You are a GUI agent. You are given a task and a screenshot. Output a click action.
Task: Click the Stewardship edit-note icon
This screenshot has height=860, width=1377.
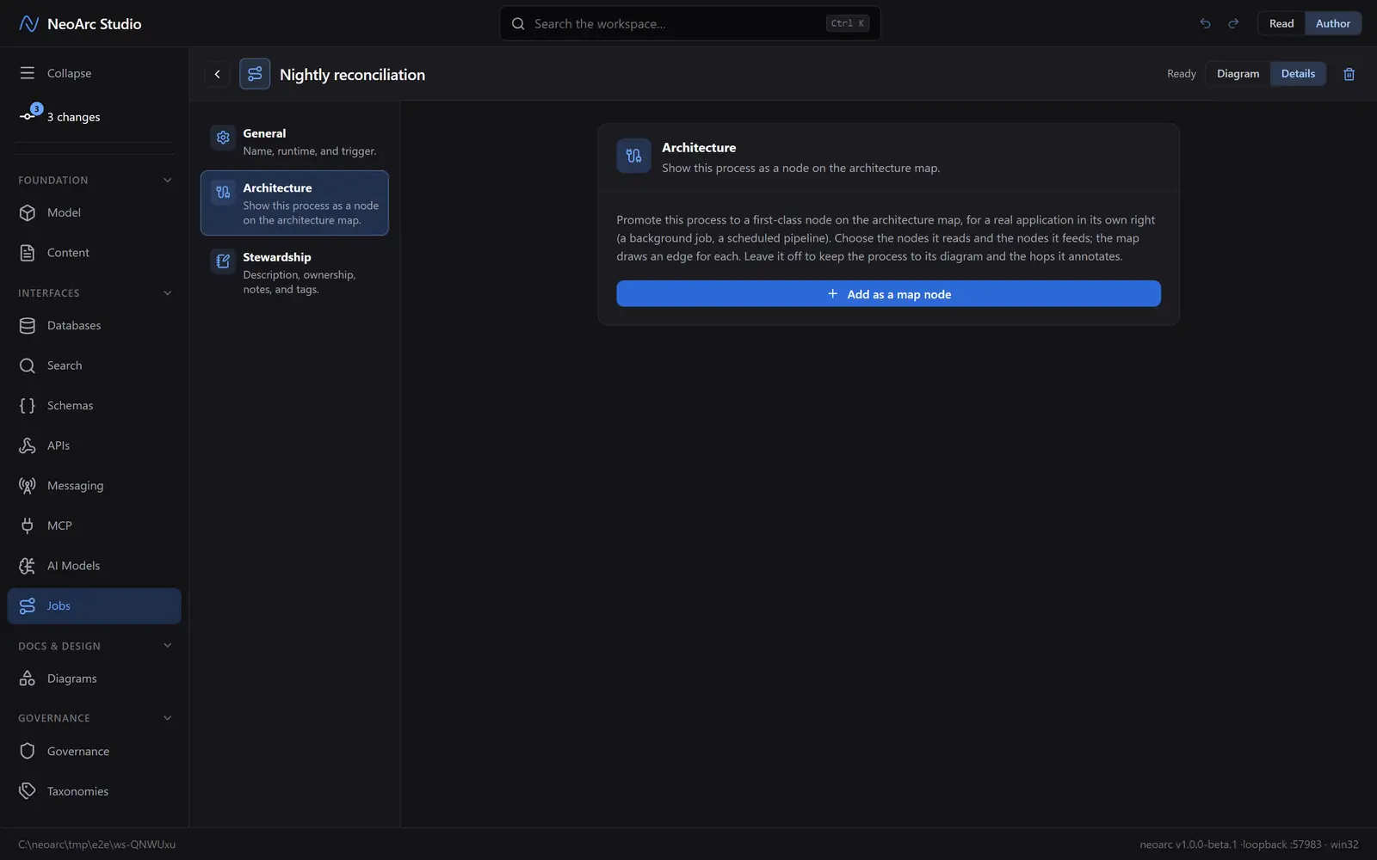223,261
